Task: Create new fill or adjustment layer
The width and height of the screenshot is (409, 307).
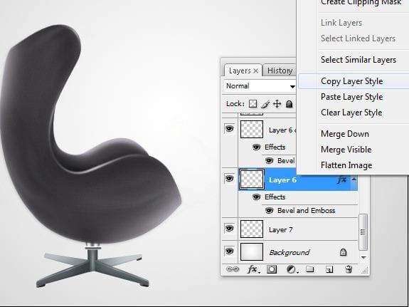Action: coord(292,269)
